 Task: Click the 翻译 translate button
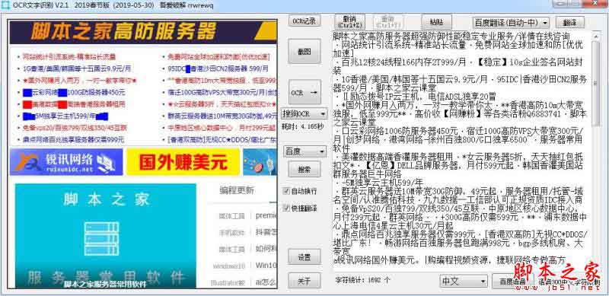point(569,23)
